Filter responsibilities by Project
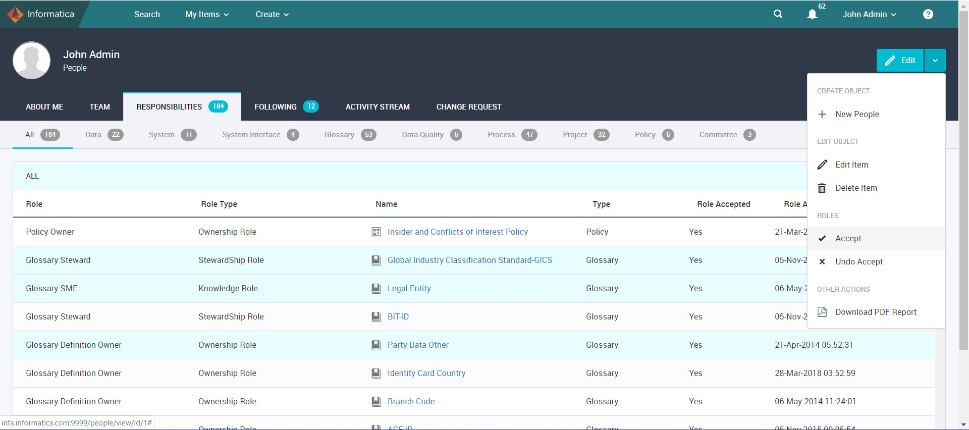This screenshot has height=430, width=969. pyautogui.click(x=586, y=135)
